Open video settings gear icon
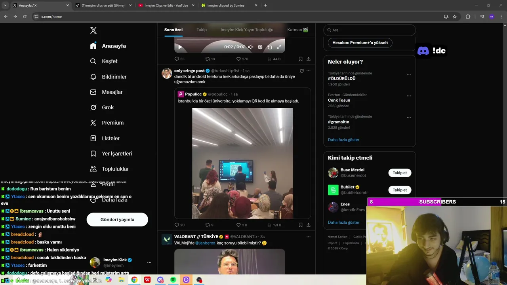 pos(260,47)
